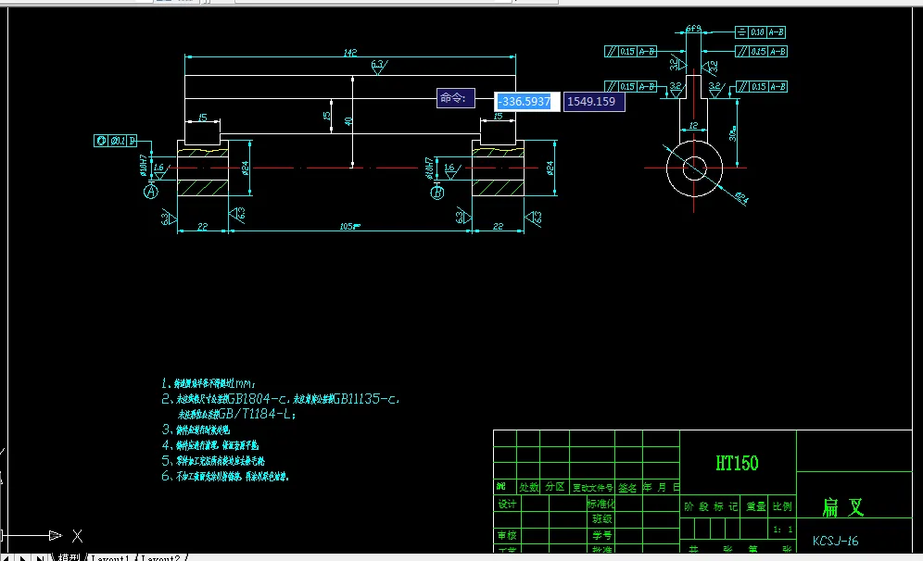Viewport: 923px width, 561px height.
Task: Select the 扁叉 part name text
Action: 843,507
